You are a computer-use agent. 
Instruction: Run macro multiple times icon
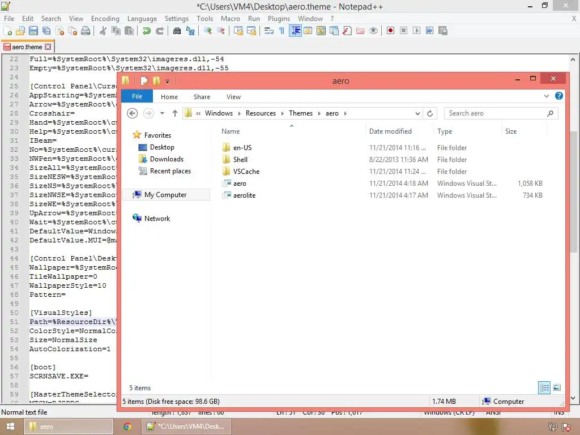(429, 31)
